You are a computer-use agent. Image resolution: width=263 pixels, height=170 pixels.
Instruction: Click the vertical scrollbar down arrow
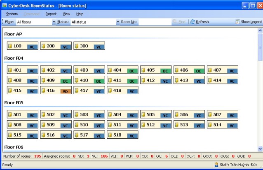(260, 149)
